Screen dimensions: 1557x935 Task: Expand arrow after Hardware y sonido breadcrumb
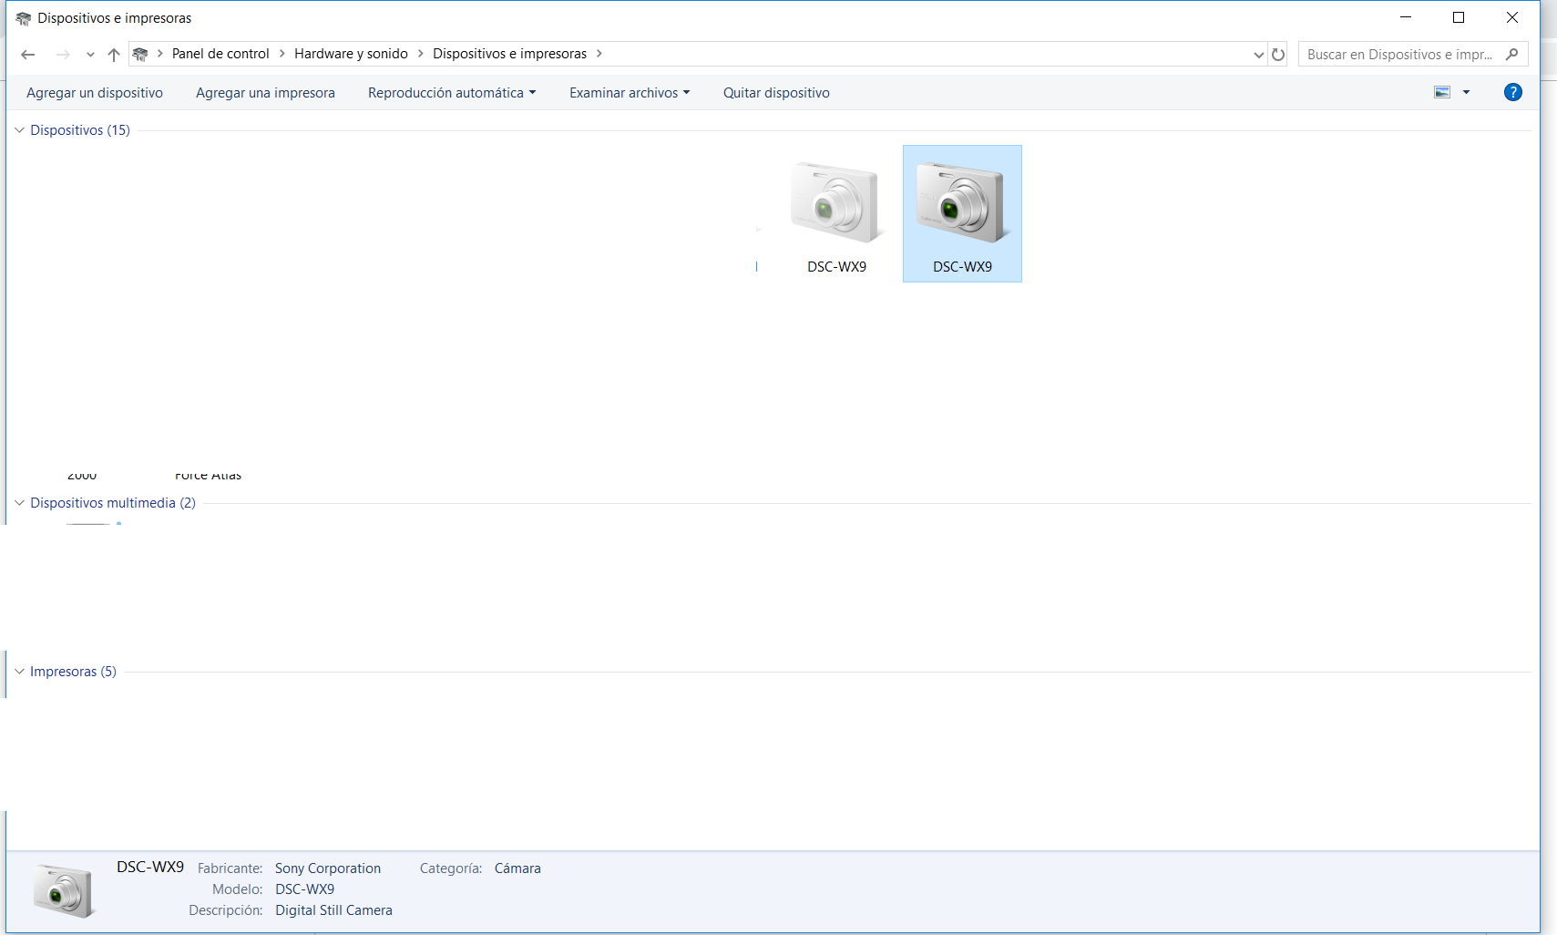[x=420, y=54]
